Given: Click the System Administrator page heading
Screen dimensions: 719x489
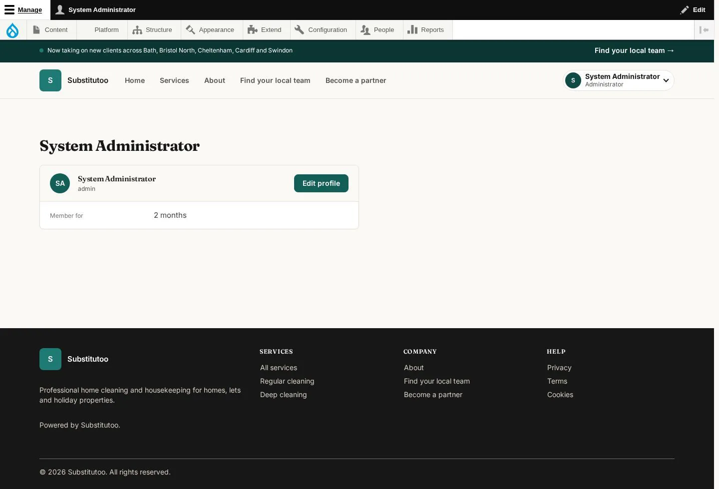Looking at the screenshot, I should coord(120,146).
